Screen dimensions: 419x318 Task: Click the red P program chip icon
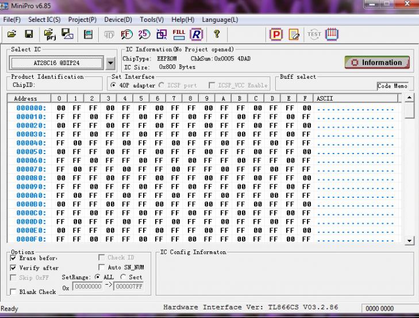(x=276, y=35)
